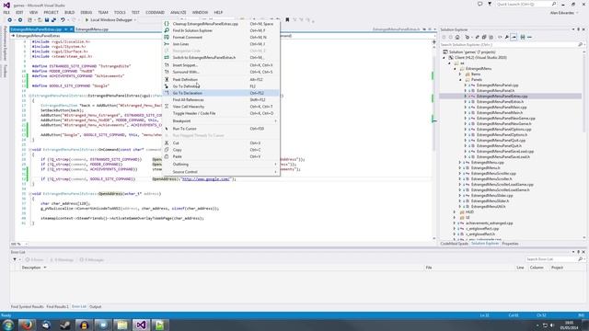Choose Run To Cursor

click(221, 129)
